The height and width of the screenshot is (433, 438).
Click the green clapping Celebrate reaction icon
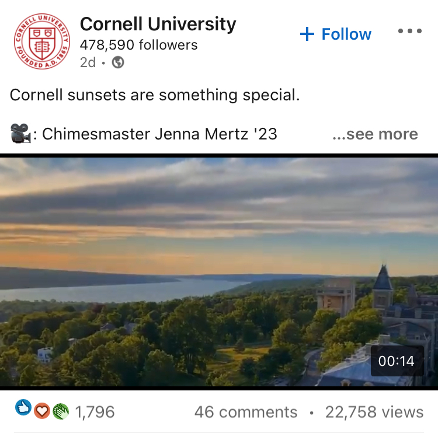pos(60,411)
